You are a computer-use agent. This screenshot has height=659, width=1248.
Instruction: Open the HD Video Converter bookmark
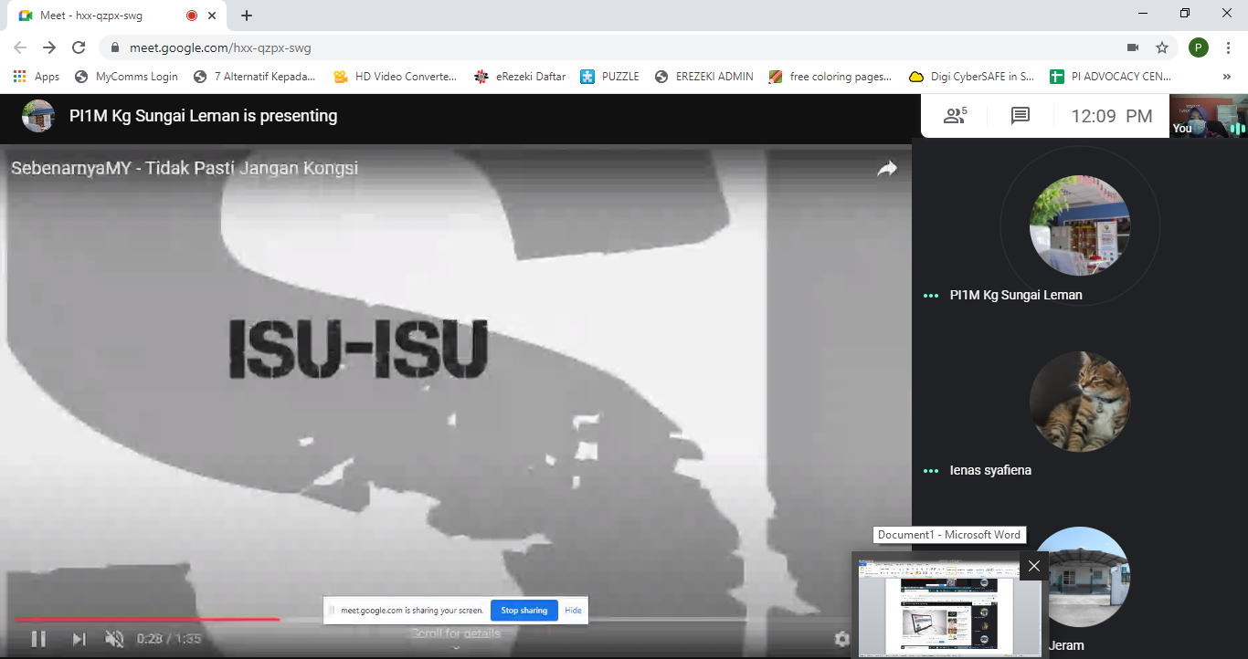pos(396,77)
